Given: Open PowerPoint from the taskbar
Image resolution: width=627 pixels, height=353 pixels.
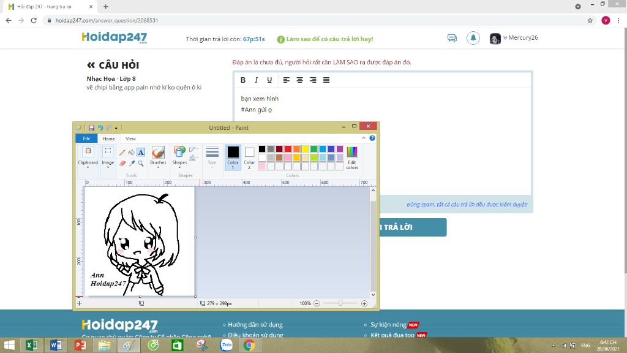Looking at the screenshot, I should pos(80,345).
